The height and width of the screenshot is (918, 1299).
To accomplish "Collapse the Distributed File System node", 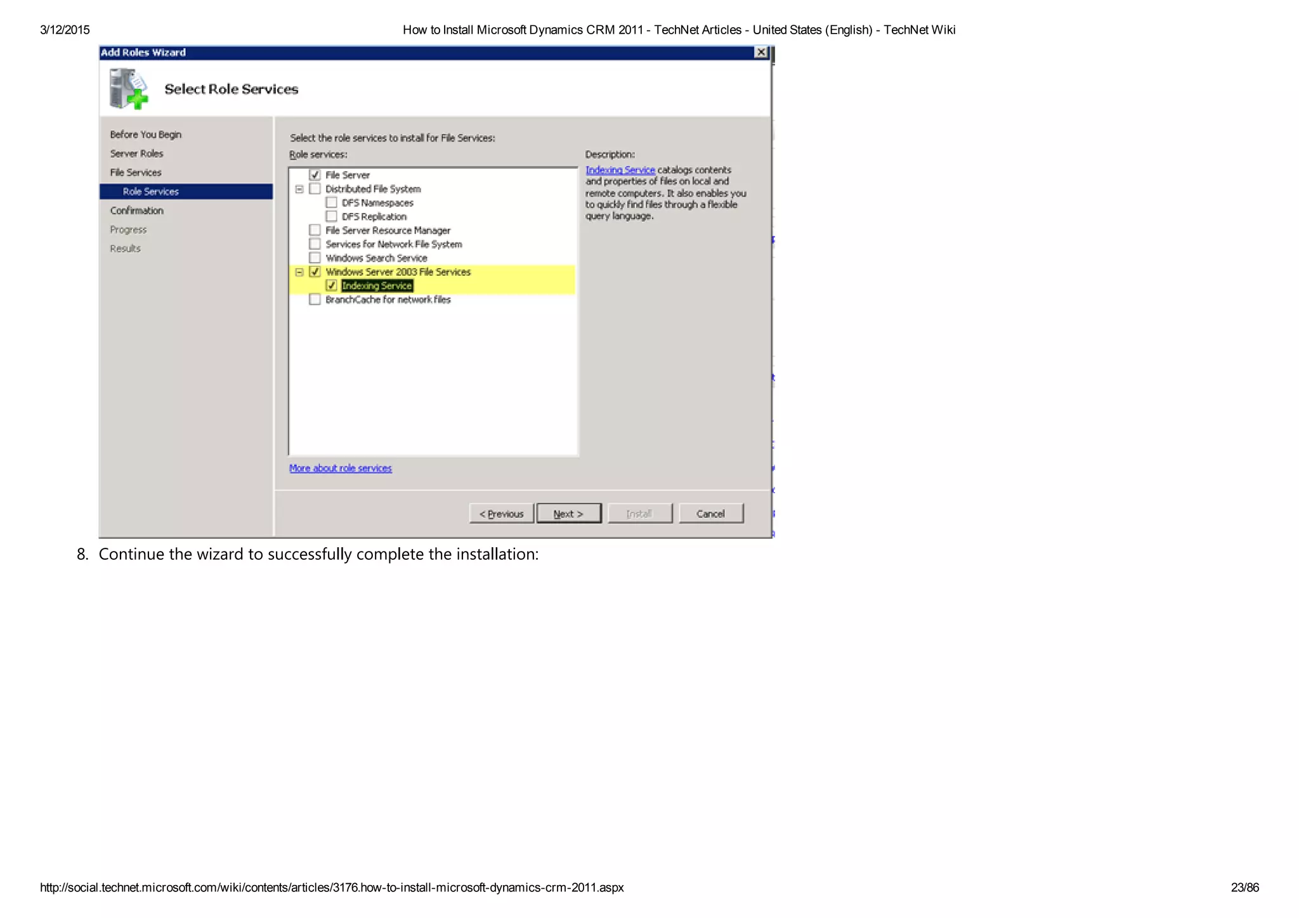I will pyautogui.click(x=299, y=189).
